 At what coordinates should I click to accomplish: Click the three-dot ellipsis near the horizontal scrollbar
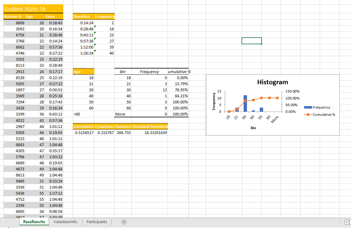pyautogui.click(x=340, y=222)
